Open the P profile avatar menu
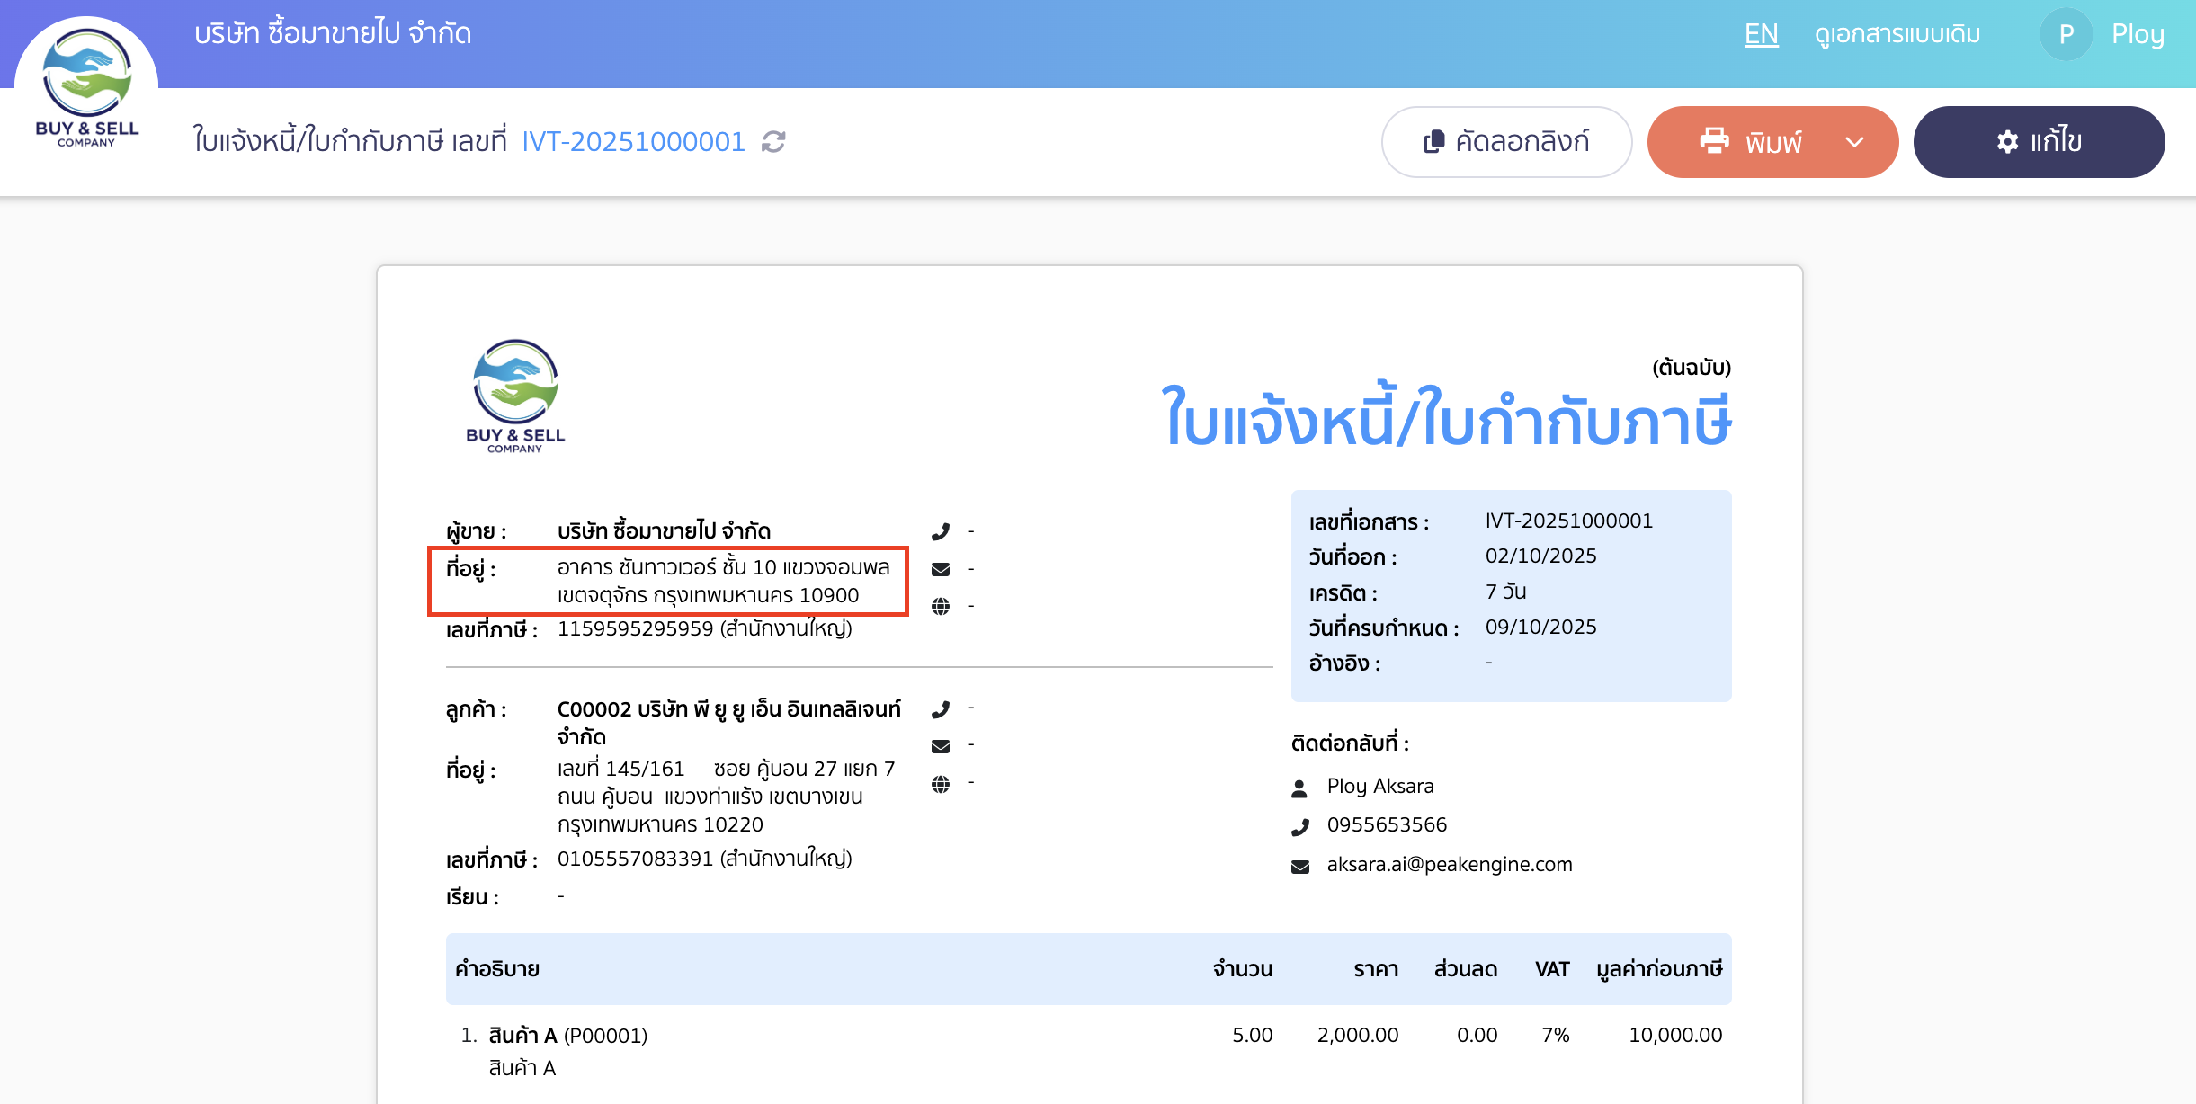2196x1104 pixels. pos(2066,33)
